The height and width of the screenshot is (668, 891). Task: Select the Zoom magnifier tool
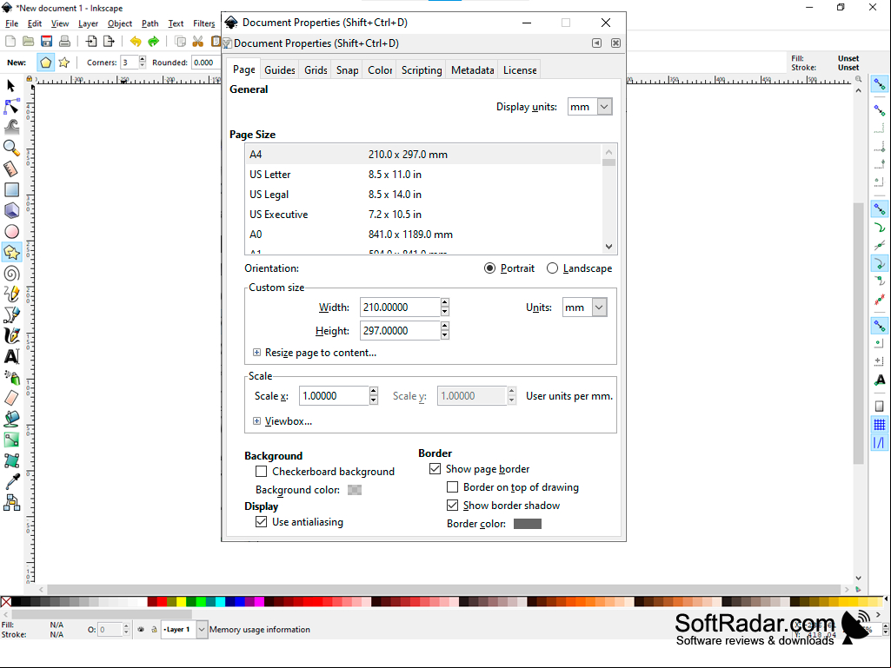point(11,148)
